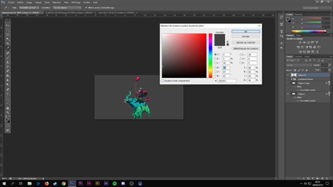Screen dimensions: 333x187
Task: Select the Hand tool
Action: (8, 108)
